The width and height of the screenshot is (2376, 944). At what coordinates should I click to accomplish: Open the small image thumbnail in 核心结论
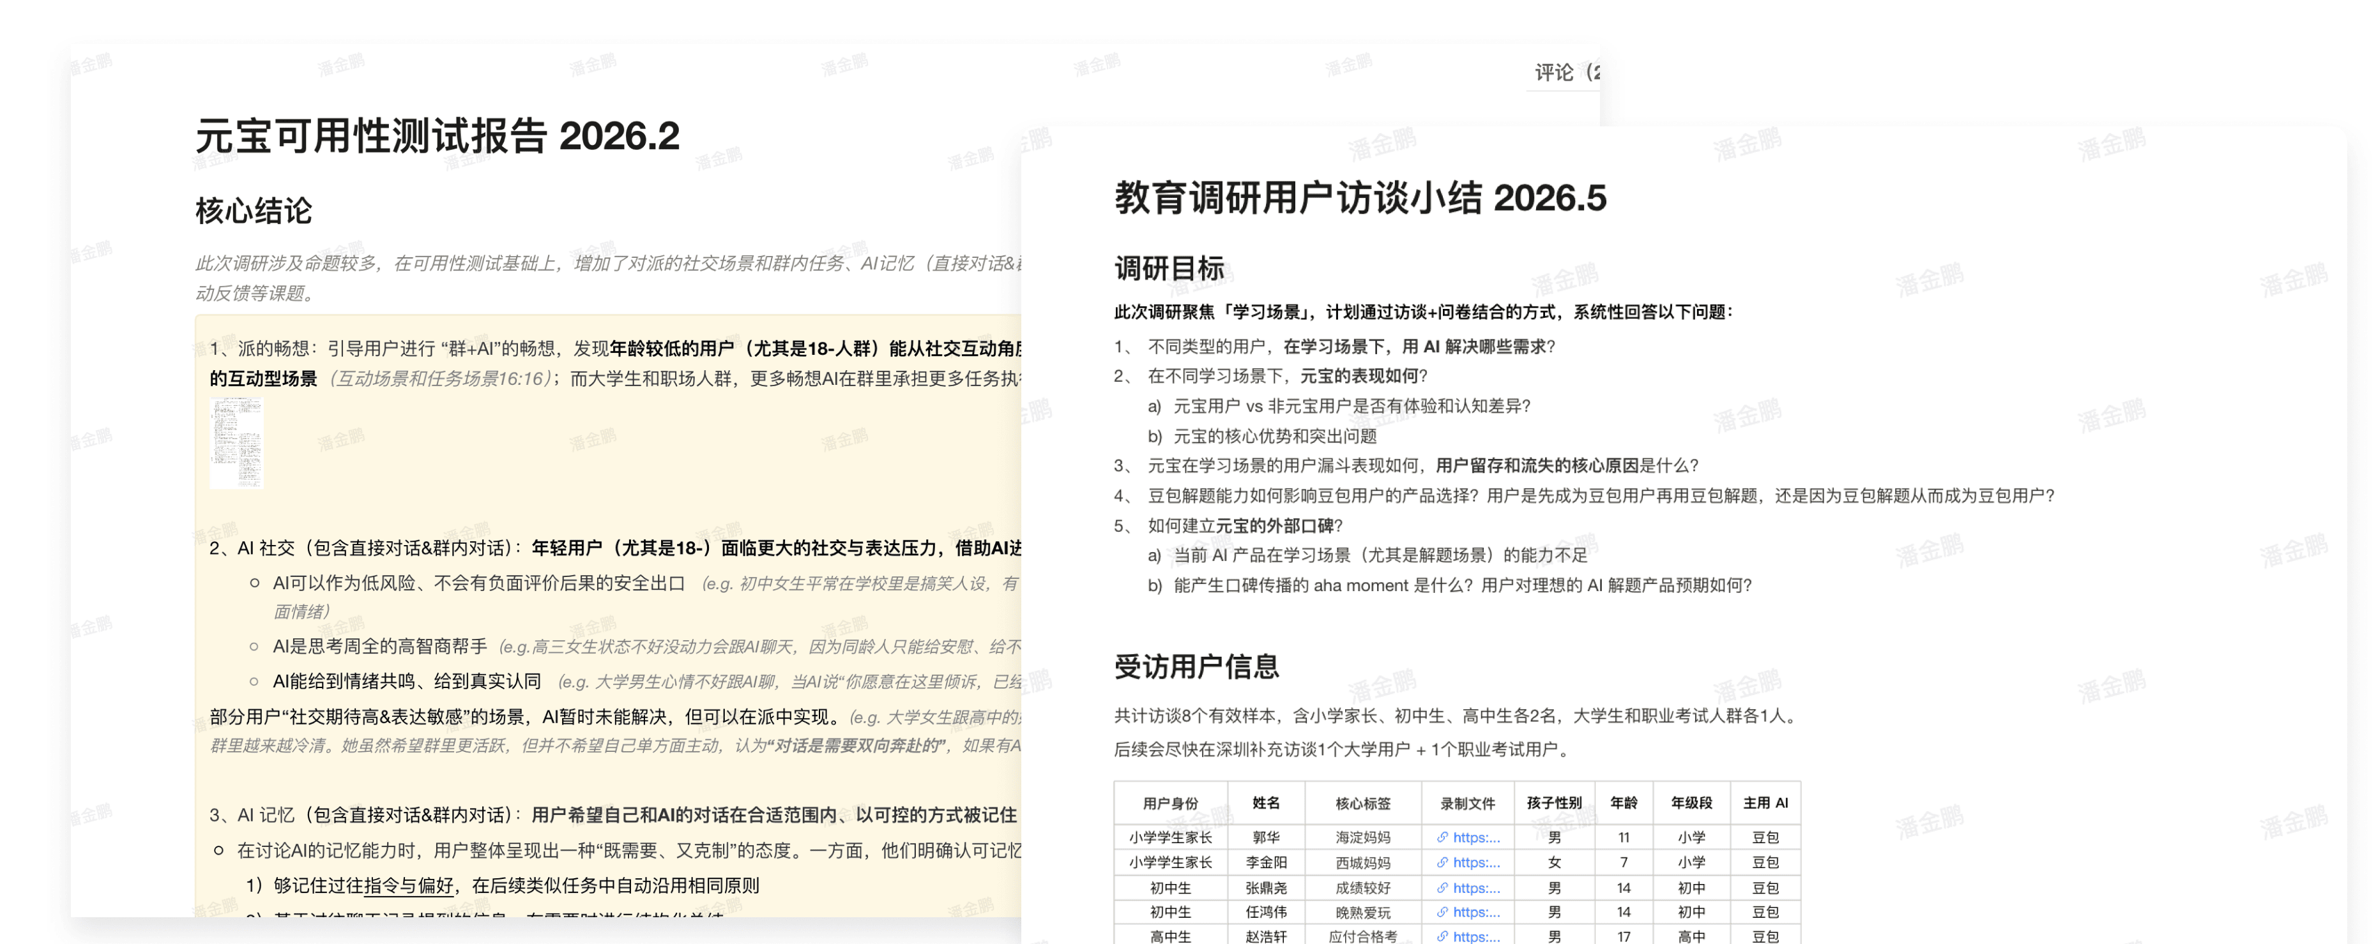(237, 442)
